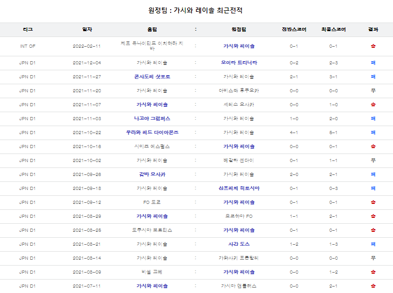Click the 승 result in the 2022-02-11 row
The image size is (393, 293).
pos(373,46)
